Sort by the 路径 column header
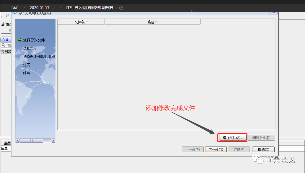The height and width of the screenshot is (173, 305). [152, 22]
